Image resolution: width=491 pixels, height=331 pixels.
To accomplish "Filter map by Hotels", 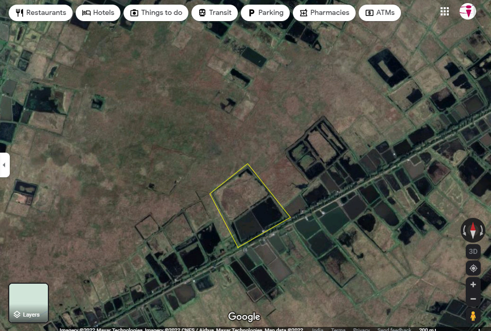I will pos(98,13).
